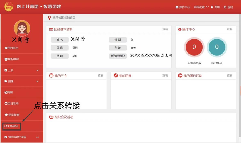The image size is (241, 143).
Task: Open 我的组织 in the sidebar
Action: tap(12, 59)
